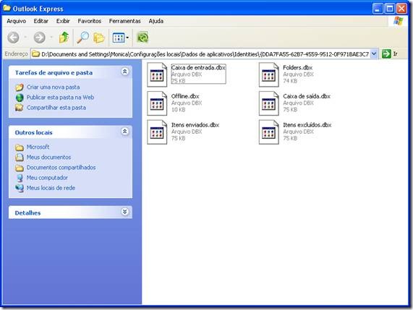This screenshot has height=310, width=413.
Task: Click the green Ir go arrow
Action: click(x=386, y=53)
